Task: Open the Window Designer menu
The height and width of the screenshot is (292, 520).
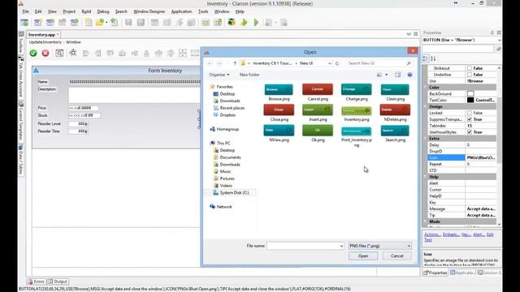Action: [149, 11]
